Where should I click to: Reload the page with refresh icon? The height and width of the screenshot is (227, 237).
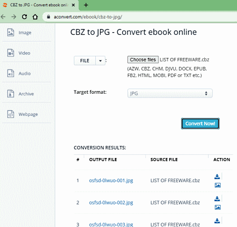click(24, 17)
